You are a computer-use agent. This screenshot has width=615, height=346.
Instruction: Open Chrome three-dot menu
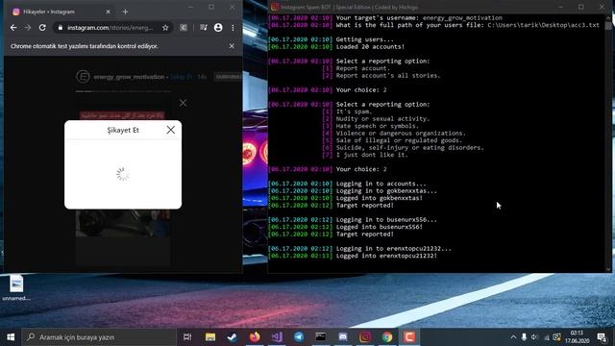point(233,28)
